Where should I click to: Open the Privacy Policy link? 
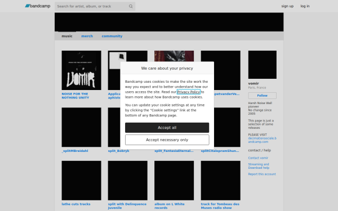(x=189, y=92)
